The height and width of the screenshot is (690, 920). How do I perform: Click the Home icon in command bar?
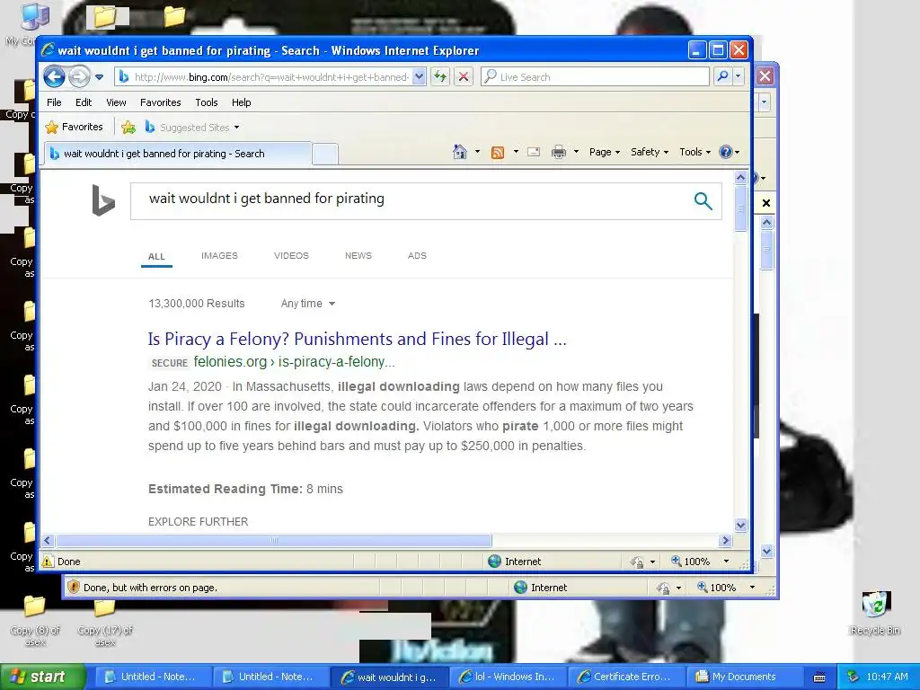point(460,152)
